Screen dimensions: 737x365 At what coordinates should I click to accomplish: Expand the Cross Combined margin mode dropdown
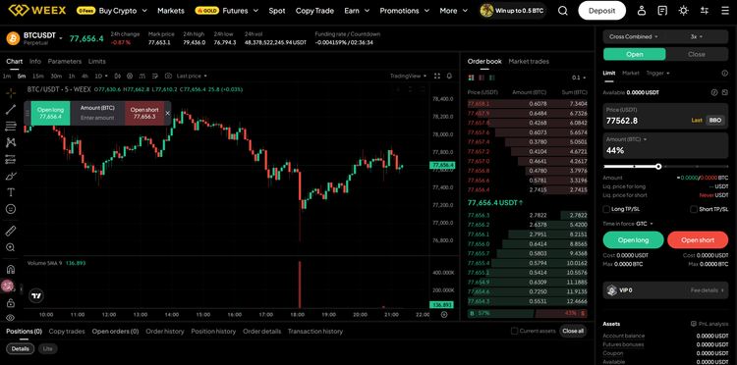[634, 36]
